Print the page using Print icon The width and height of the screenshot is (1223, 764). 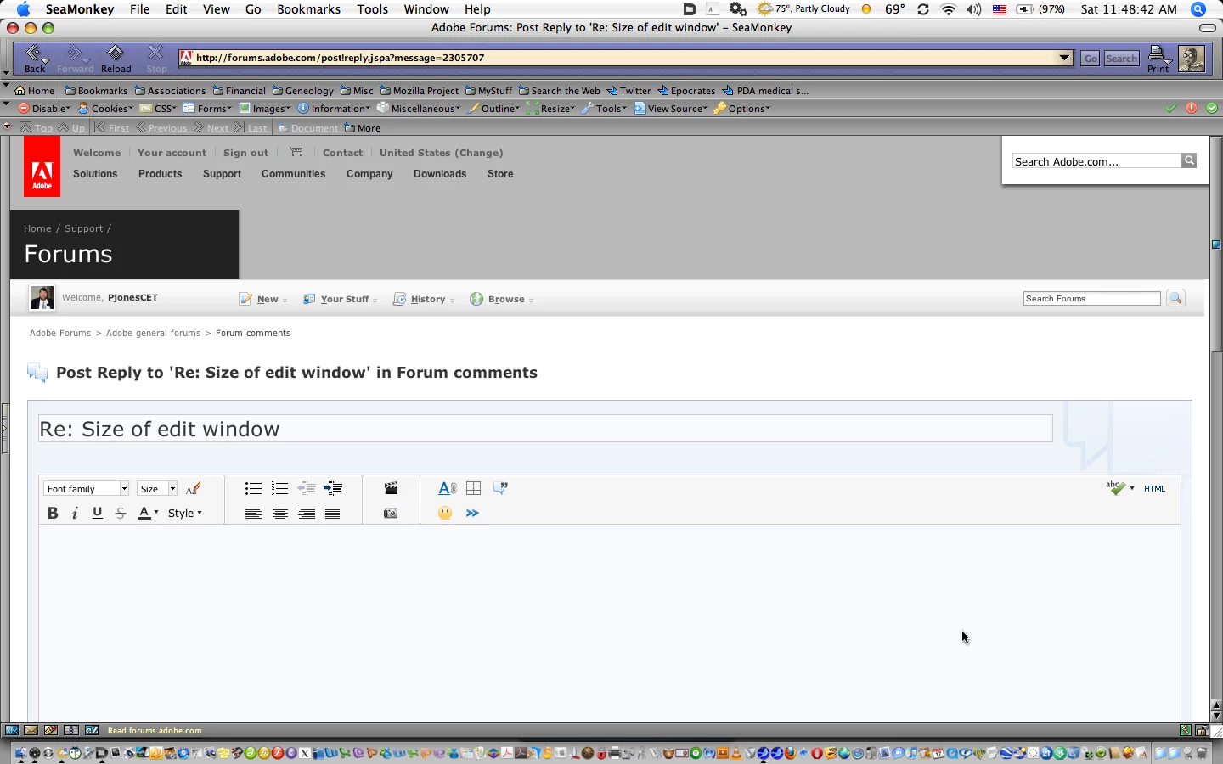pos(1158,59)
